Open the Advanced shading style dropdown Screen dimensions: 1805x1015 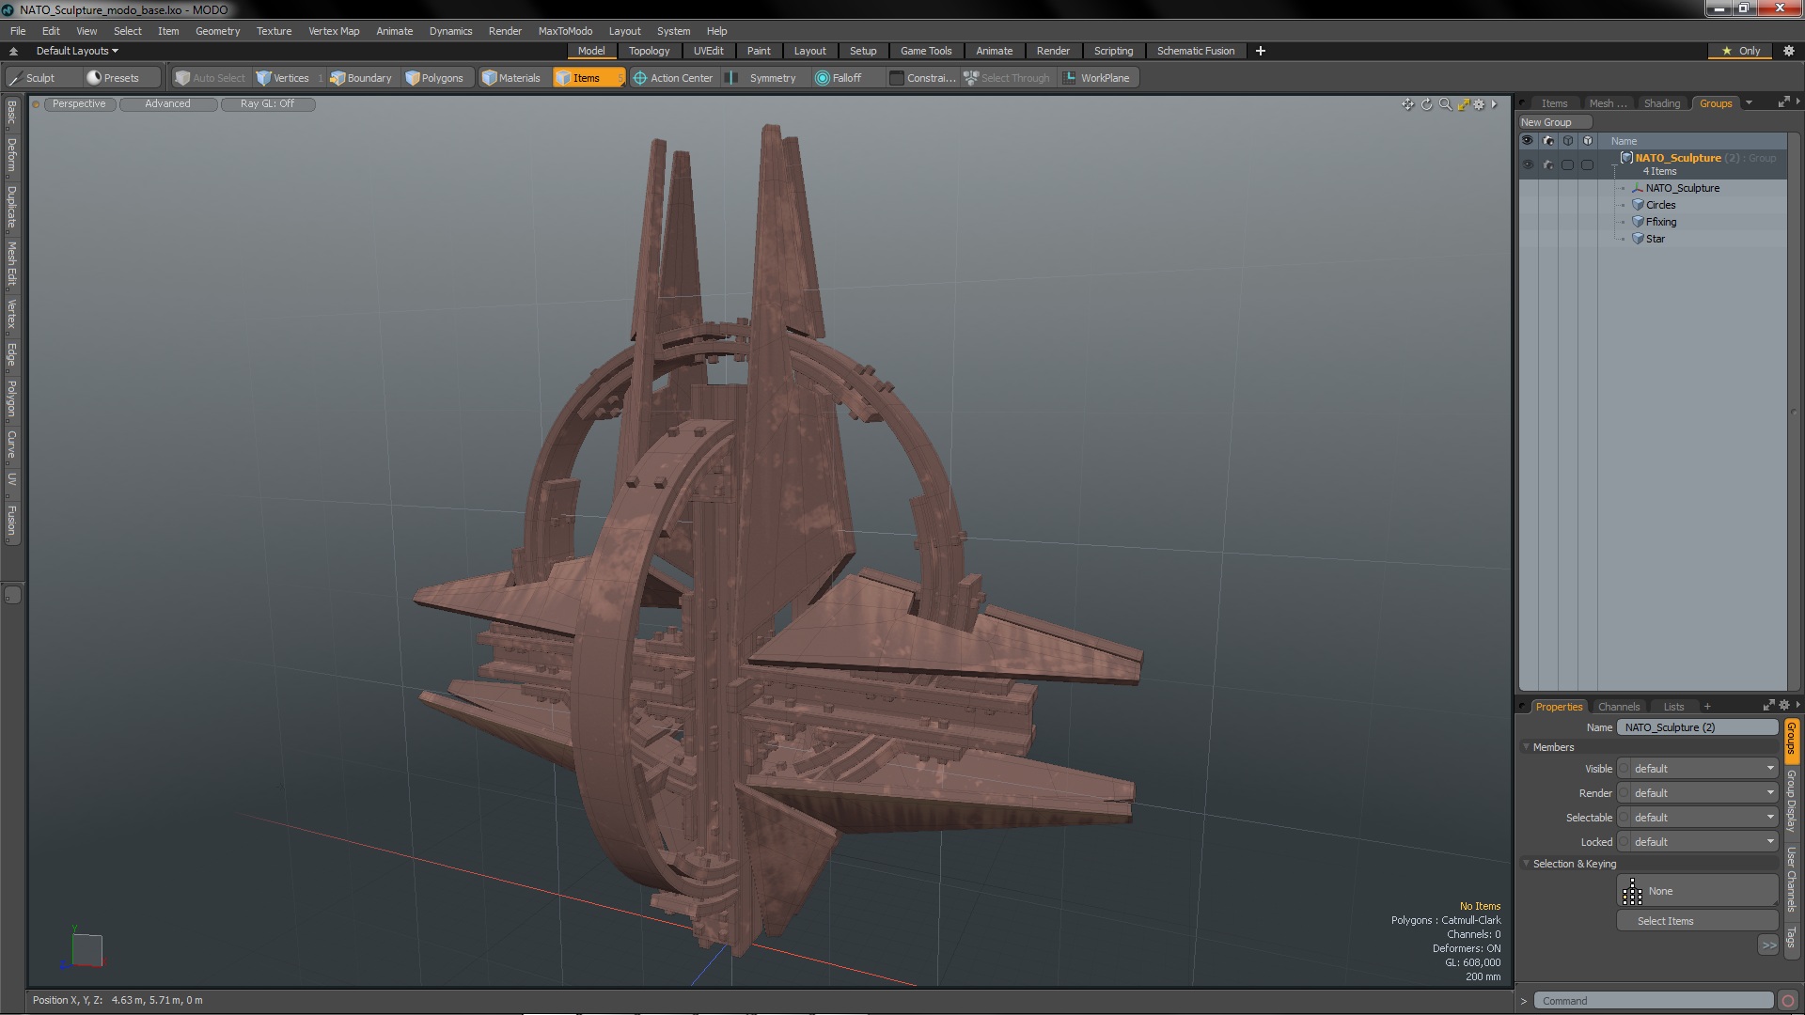click(x=167, y=104)
